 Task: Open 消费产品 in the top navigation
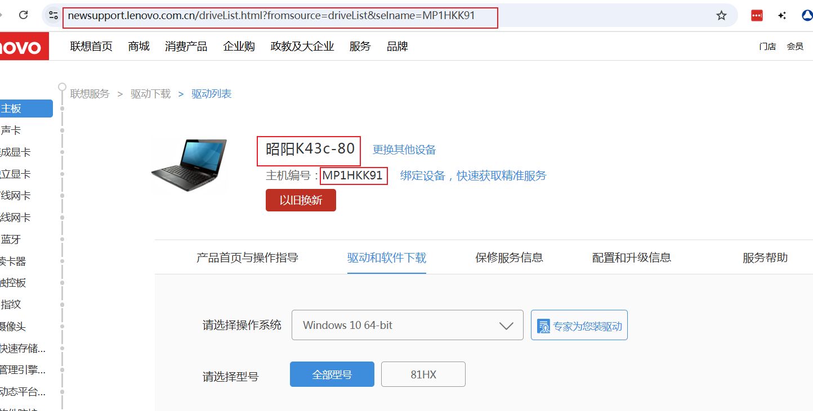(186, 46)
